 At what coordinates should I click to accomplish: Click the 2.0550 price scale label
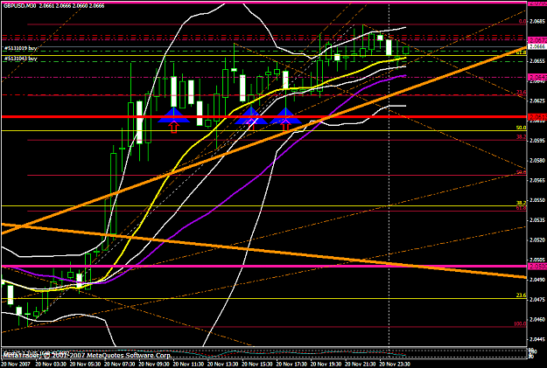point(537,200)
